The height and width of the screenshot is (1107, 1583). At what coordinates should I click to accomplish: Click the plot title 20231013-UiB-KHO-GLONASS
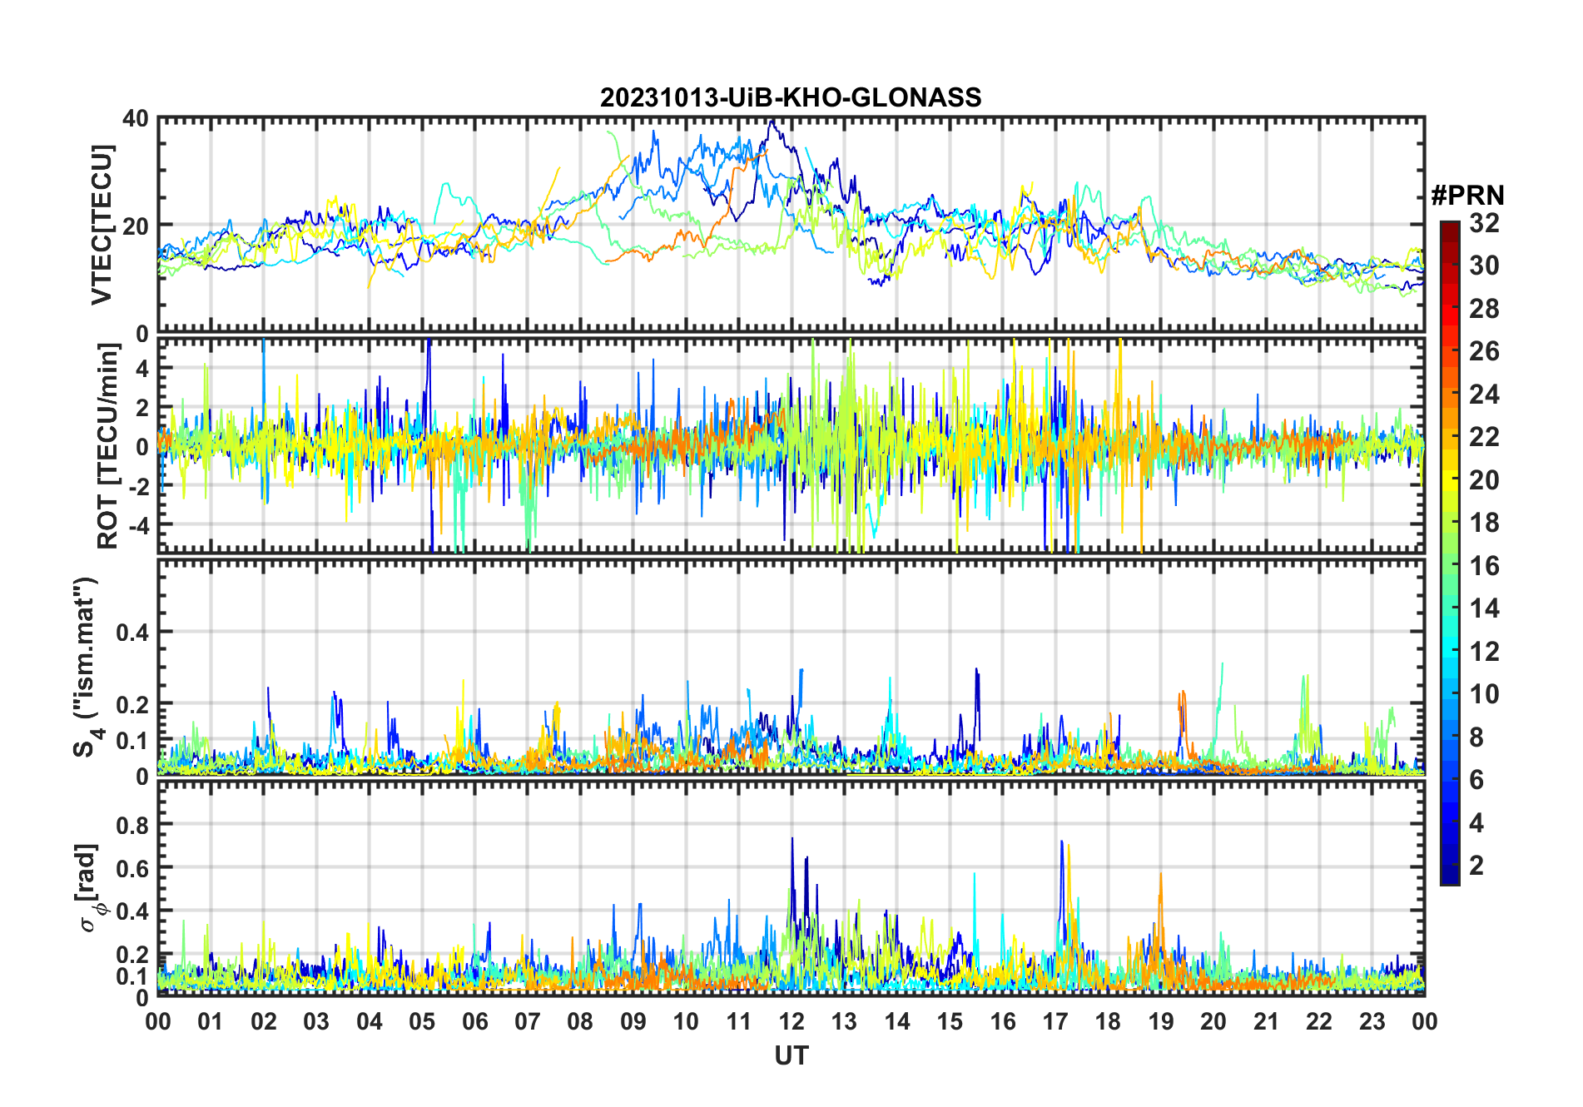[791, 97]
